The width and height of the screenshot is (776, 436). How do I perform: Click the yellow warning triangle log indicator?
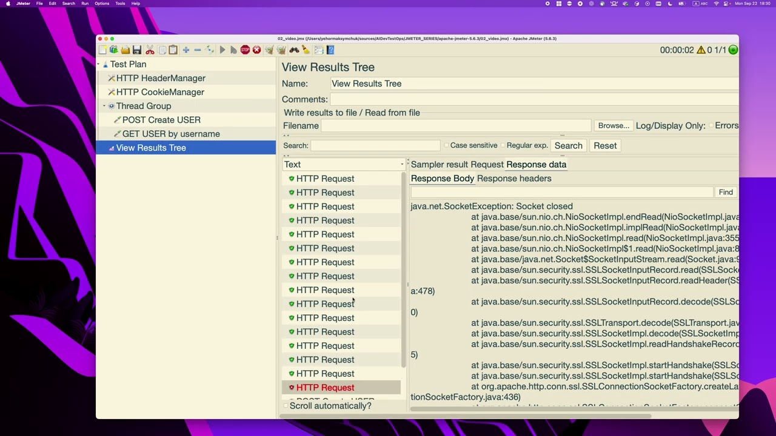701,50
